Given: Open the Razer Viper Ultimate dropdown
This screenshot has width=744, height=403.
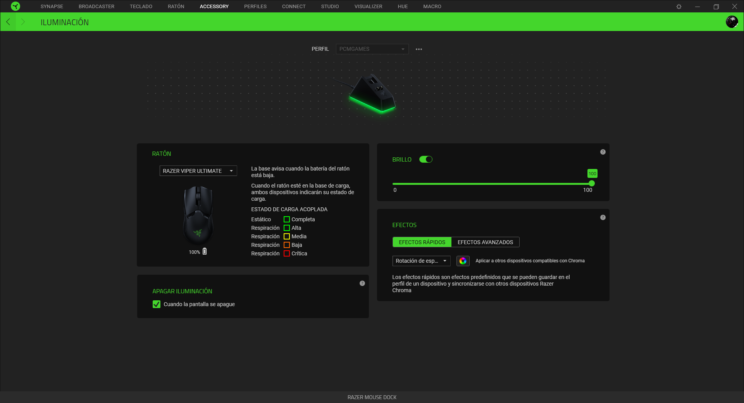Looking at the screenshot, I should [198, 171].
